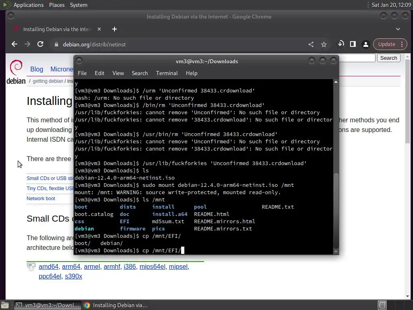Image resolution: width=413 pixels, height=310 pixels.
Task: Open the Network boot link
Action: [41, 199]
